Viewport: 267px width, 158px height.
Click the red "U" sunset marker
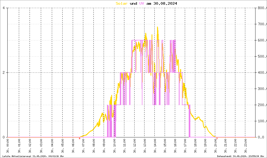tap(217, 138)
